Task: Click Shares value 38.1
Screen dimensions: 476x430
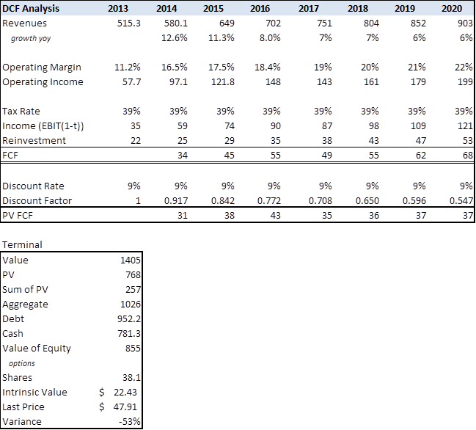Action: click(131, 377)
